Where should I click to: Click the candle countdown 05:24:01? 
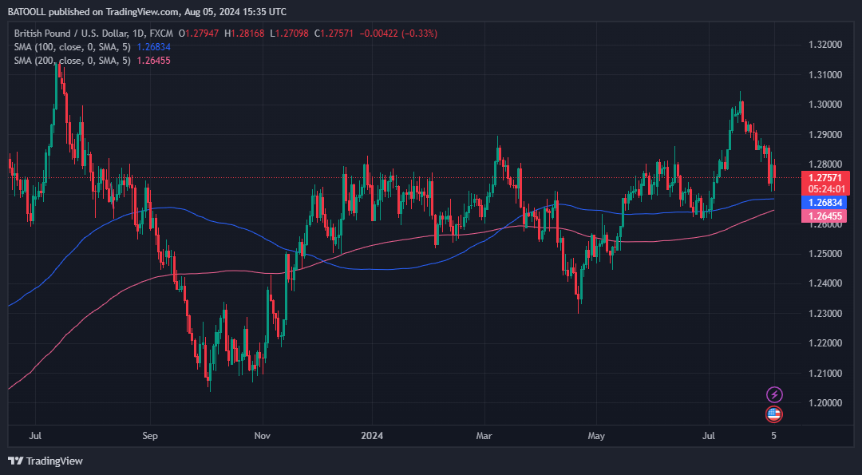(826, 188)
